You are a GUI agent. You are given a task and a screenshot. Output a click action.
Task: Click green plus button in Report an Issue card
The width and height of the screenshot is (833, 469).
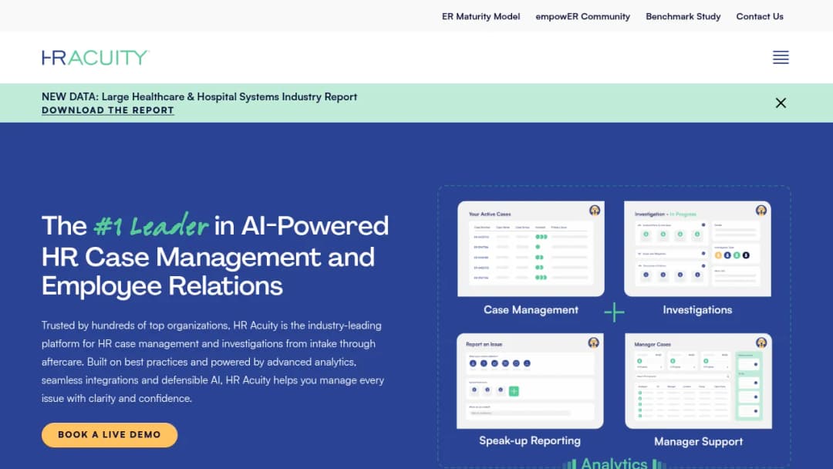(514, 391)
